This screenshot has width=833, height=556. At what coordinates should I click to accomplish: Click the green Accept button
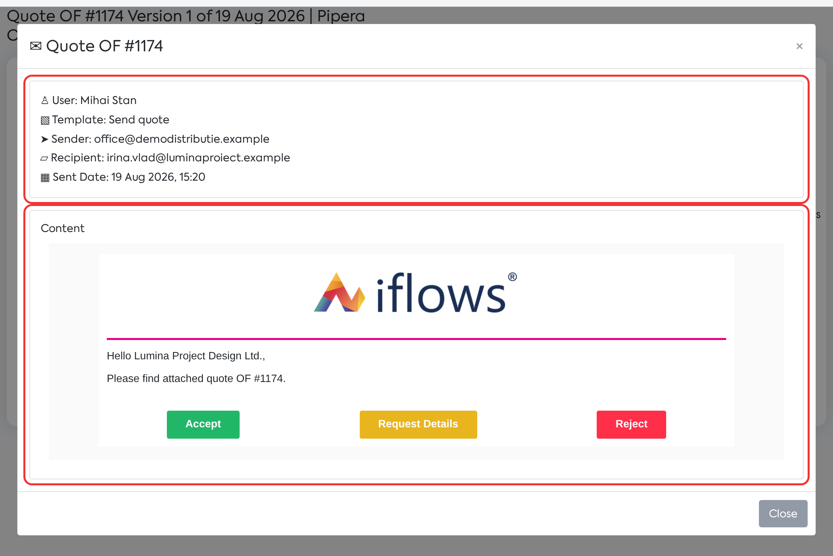click(x=203, y=424)
